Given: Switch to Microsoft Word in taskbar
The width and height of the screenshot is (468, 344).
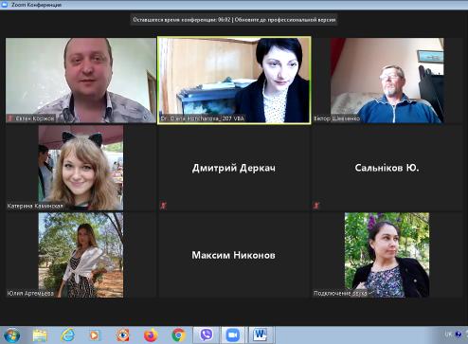Looking at the screenshot, I should (x=261, y=335).
